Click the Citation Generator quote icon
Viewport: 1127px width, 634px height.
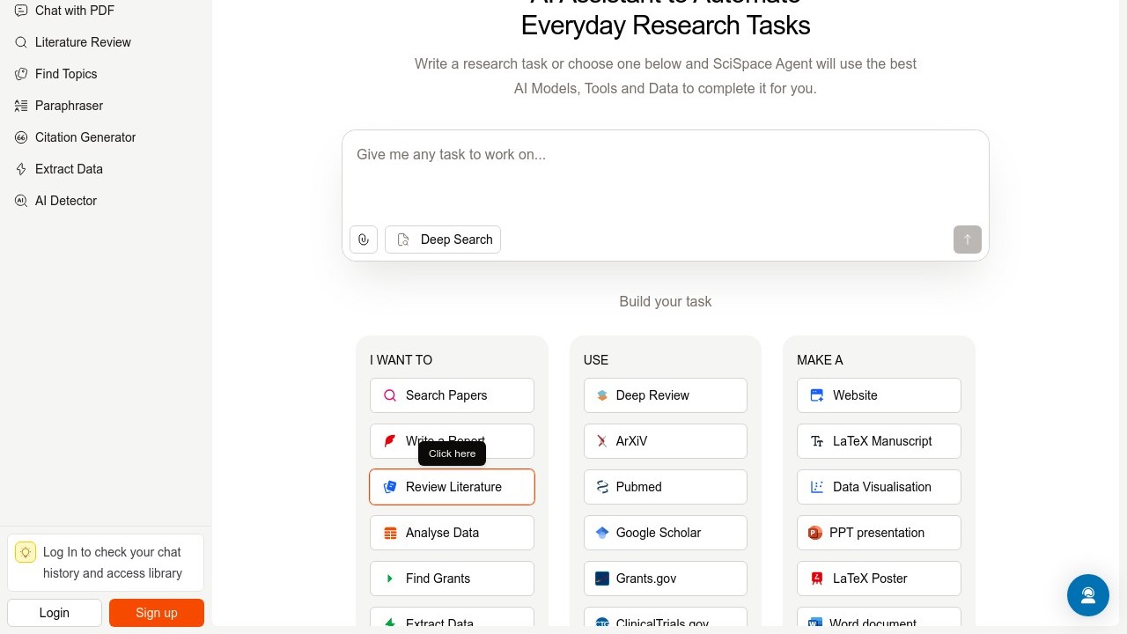point(21,137)
